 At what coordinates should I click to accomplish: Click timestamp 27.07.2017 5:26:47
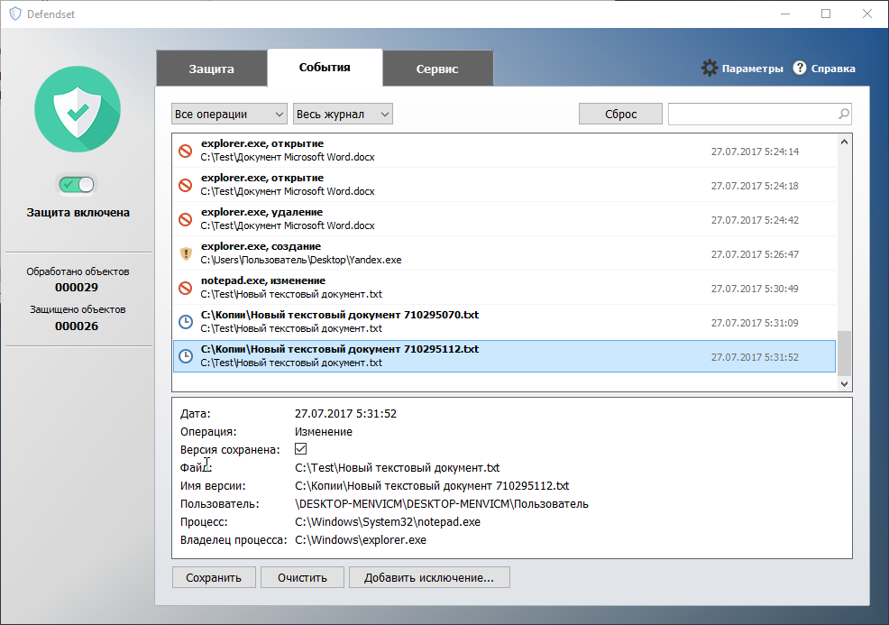pos(755,254)
